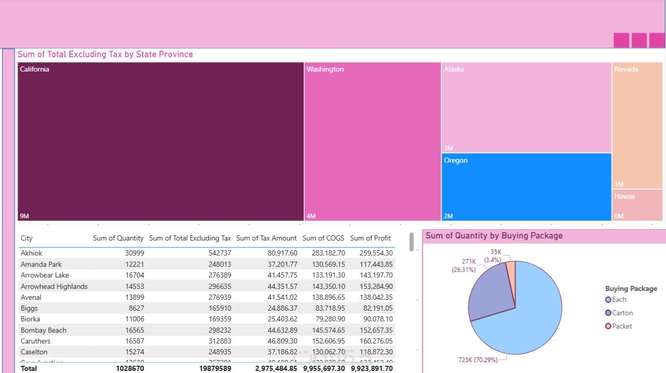Click COGS value '145,574.65'
Image resolution: width=666 pixels, height=373 pixels.
328,330
